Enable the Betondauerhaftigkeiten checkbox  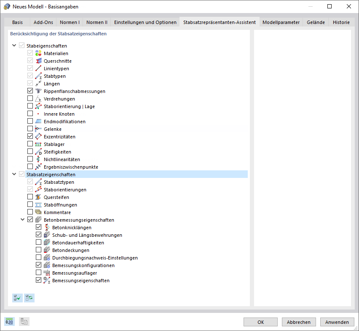[38, 242]
